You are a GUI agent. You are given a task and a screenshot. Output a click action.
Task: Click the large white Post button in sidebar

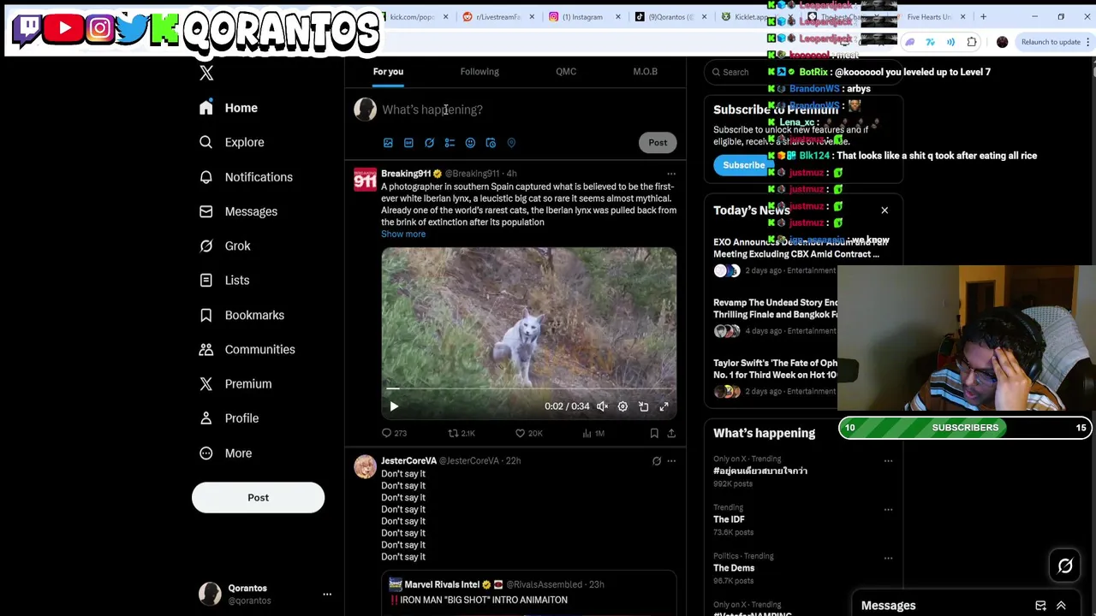tap(258, 497)
